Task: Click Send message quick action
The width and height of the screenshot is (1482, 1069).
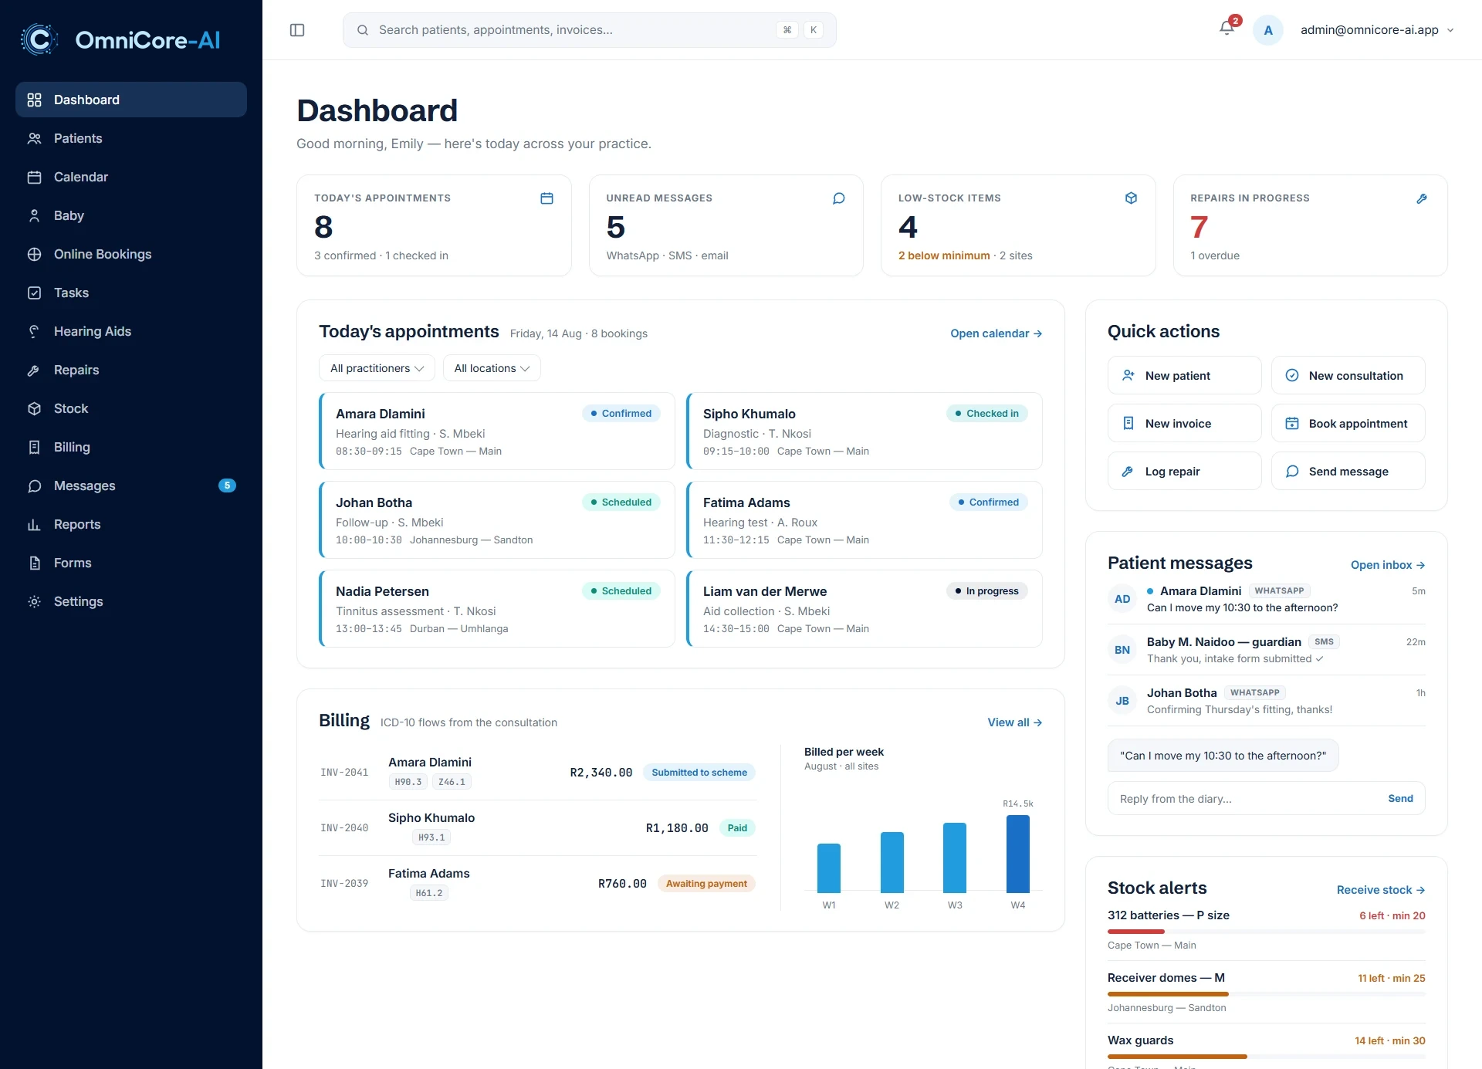Action: (x=1348, y=471)
